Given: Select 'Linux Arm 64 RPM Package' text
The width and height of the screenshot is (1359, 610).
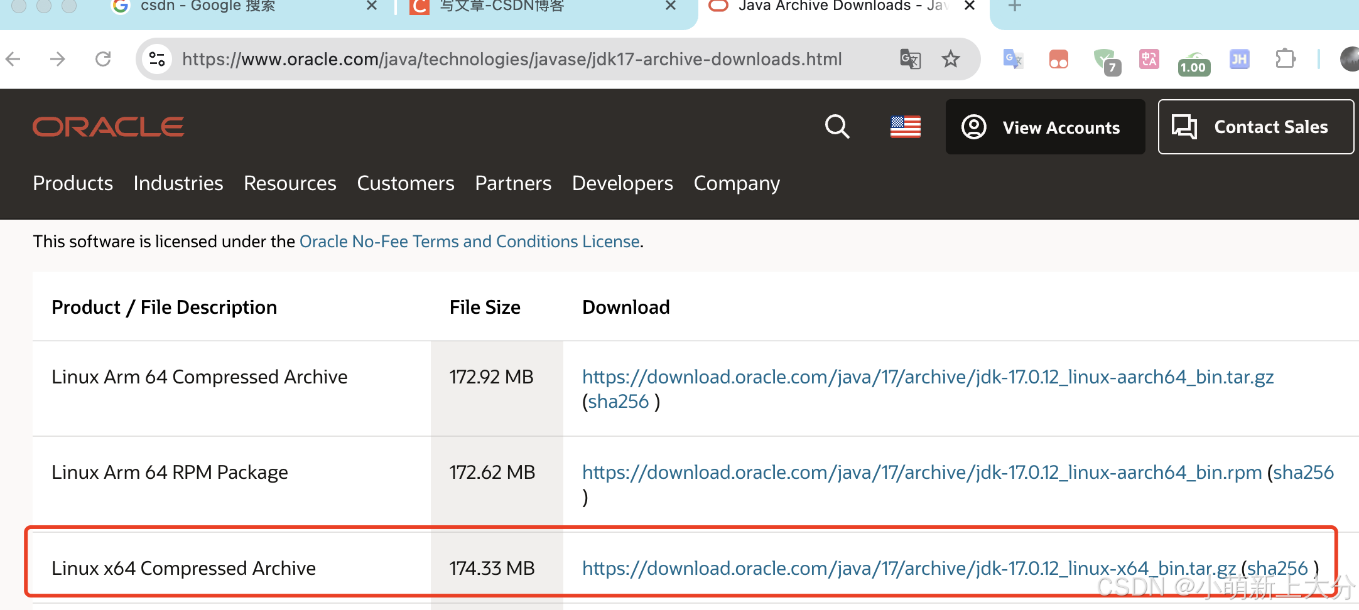Looking at the screenshot, I should coord(170,473).
